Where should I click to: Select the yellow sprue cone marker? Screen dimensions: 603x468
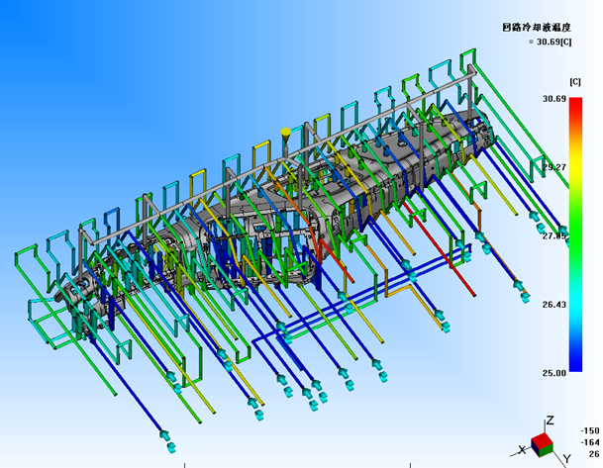click(x=285, y=133)
